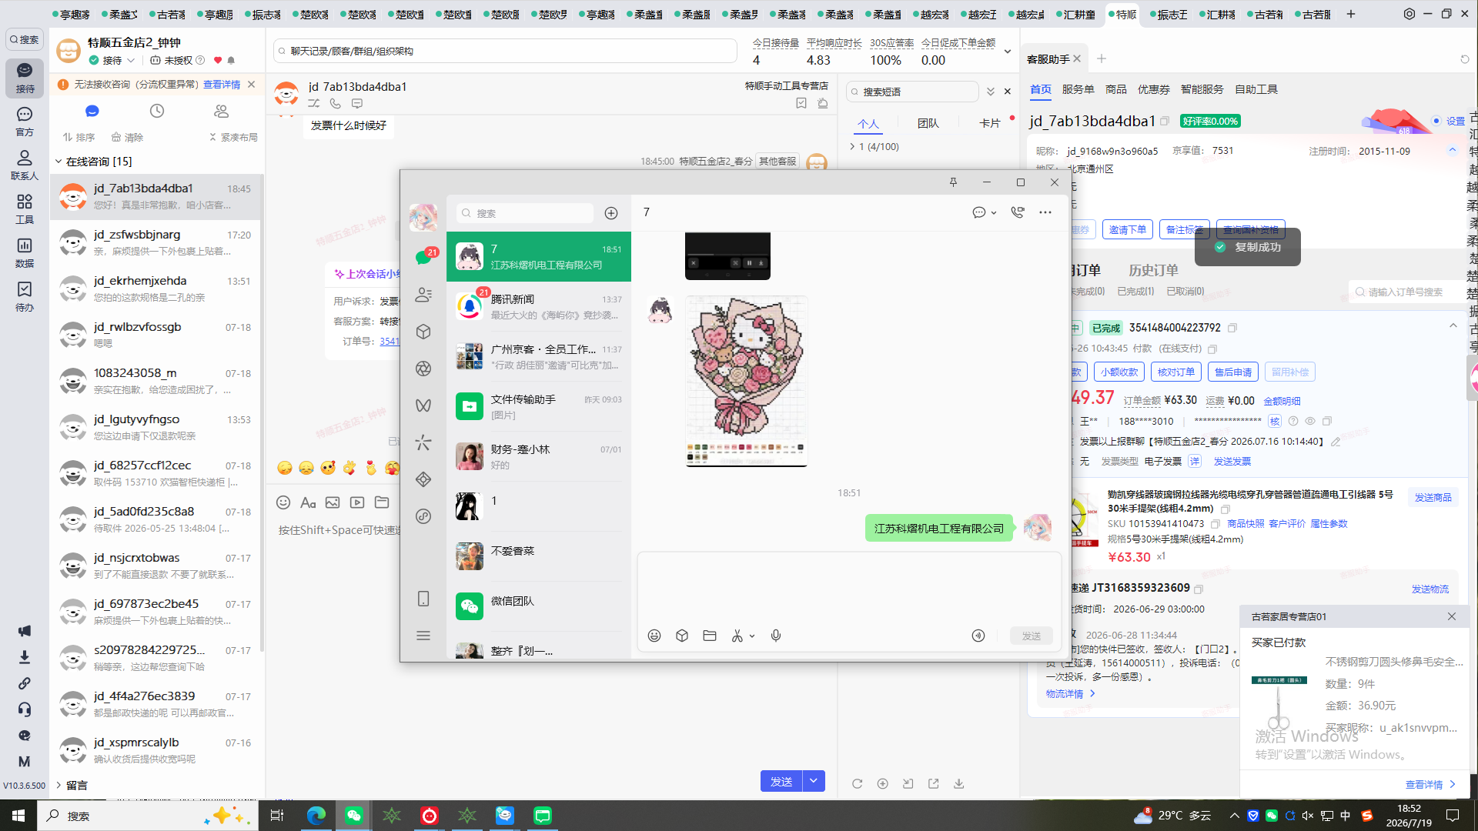Collapse the 在线咨询 [15] list
Viewport: 1478px width, 831px height.
(59, 162)
